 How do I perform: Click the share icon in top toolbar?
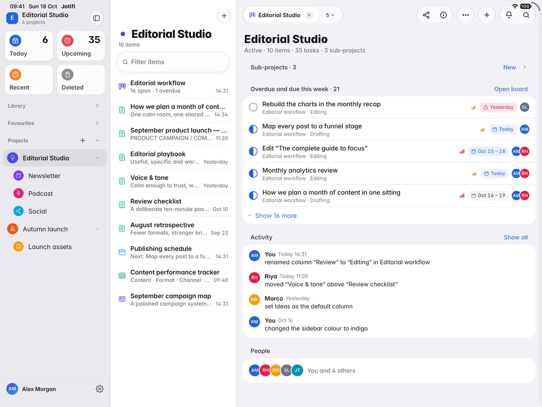[x=426, y=15]
